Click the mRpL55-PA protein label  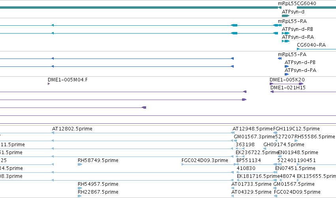[x=292, y=55]
